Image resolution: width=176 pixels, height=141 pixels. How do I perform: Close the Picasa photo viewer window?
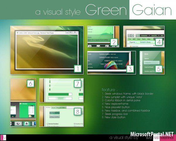[75, 32]
